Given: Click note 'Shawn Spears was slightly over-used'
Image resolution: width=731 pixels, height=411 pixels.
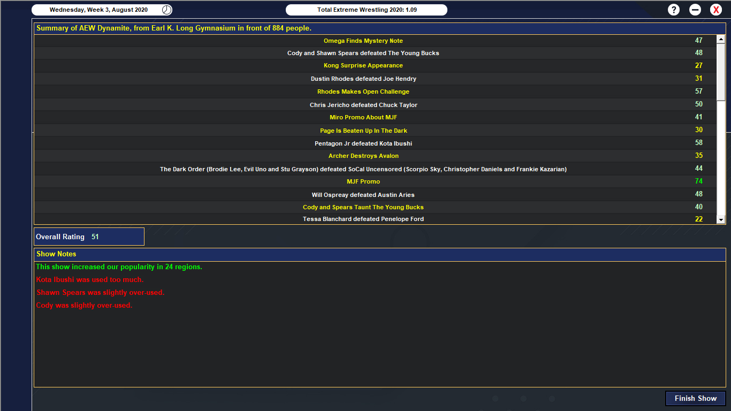Looking at the screenshot, I should coord(100,292).
